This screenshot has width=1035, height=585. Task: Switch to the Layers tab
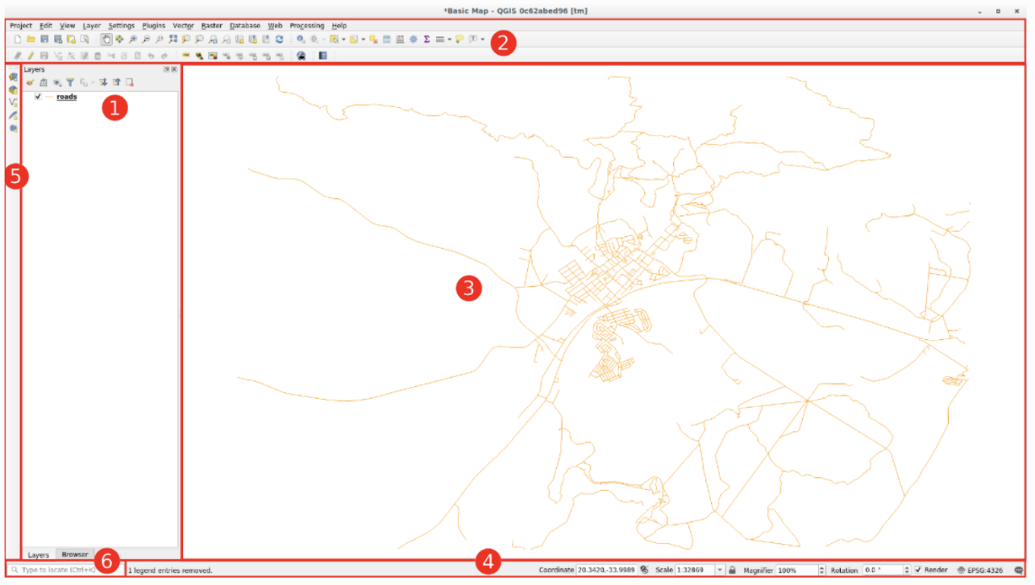pyautogui.click(x=39, y=555)
